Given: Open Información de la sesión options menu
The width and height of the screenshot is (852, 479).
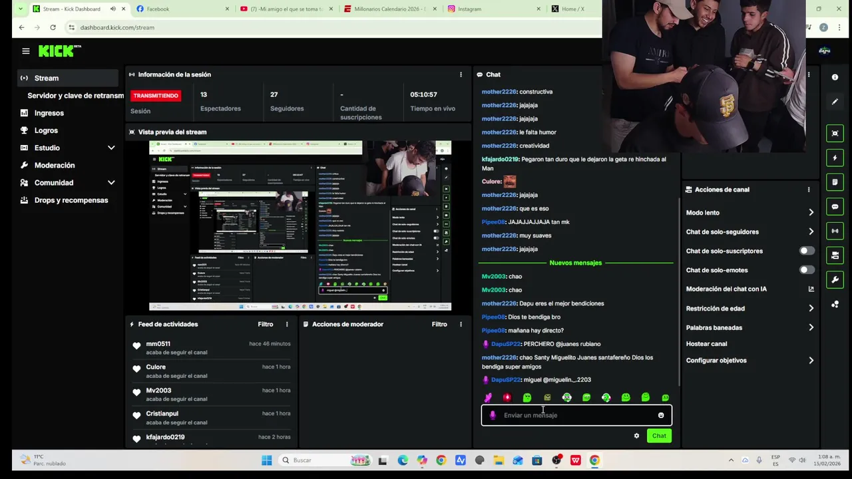Looking at the screenshot, I should [x=461, y=75].
